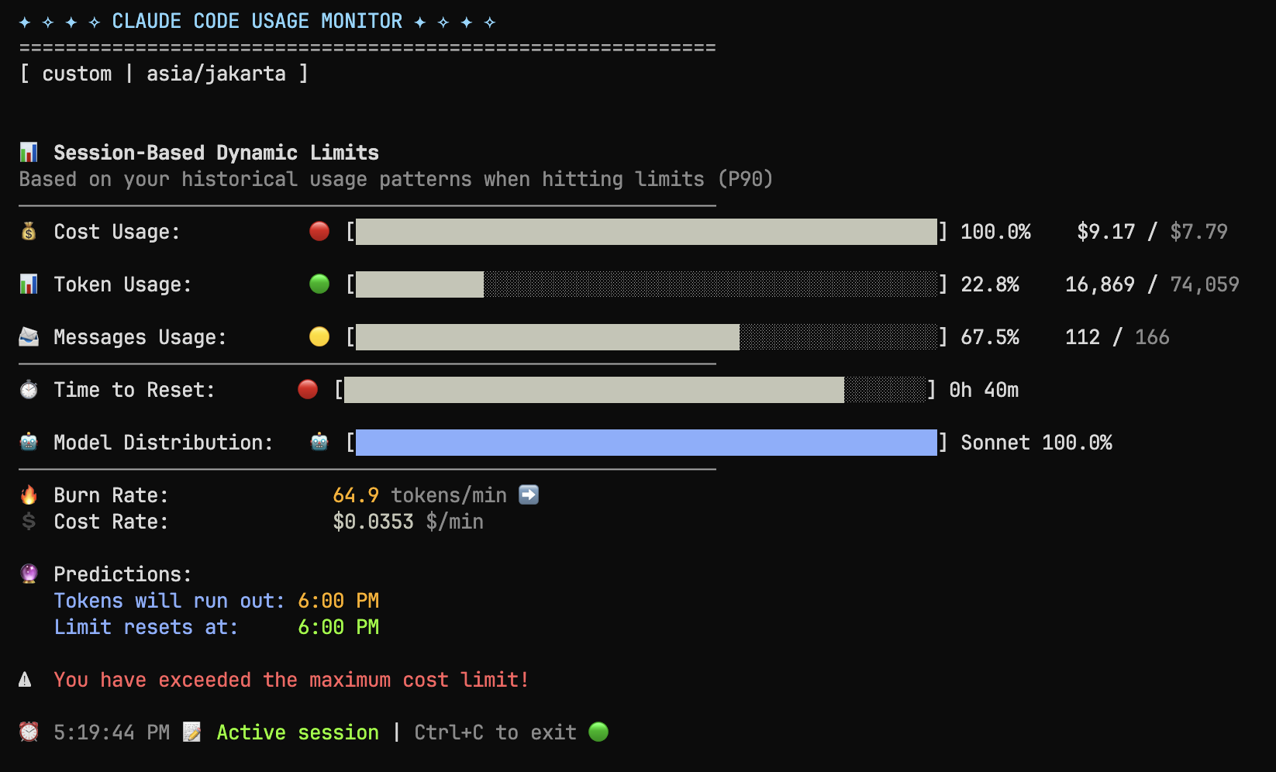Click the Time to Reset progress bar

(x=635, y=390)
